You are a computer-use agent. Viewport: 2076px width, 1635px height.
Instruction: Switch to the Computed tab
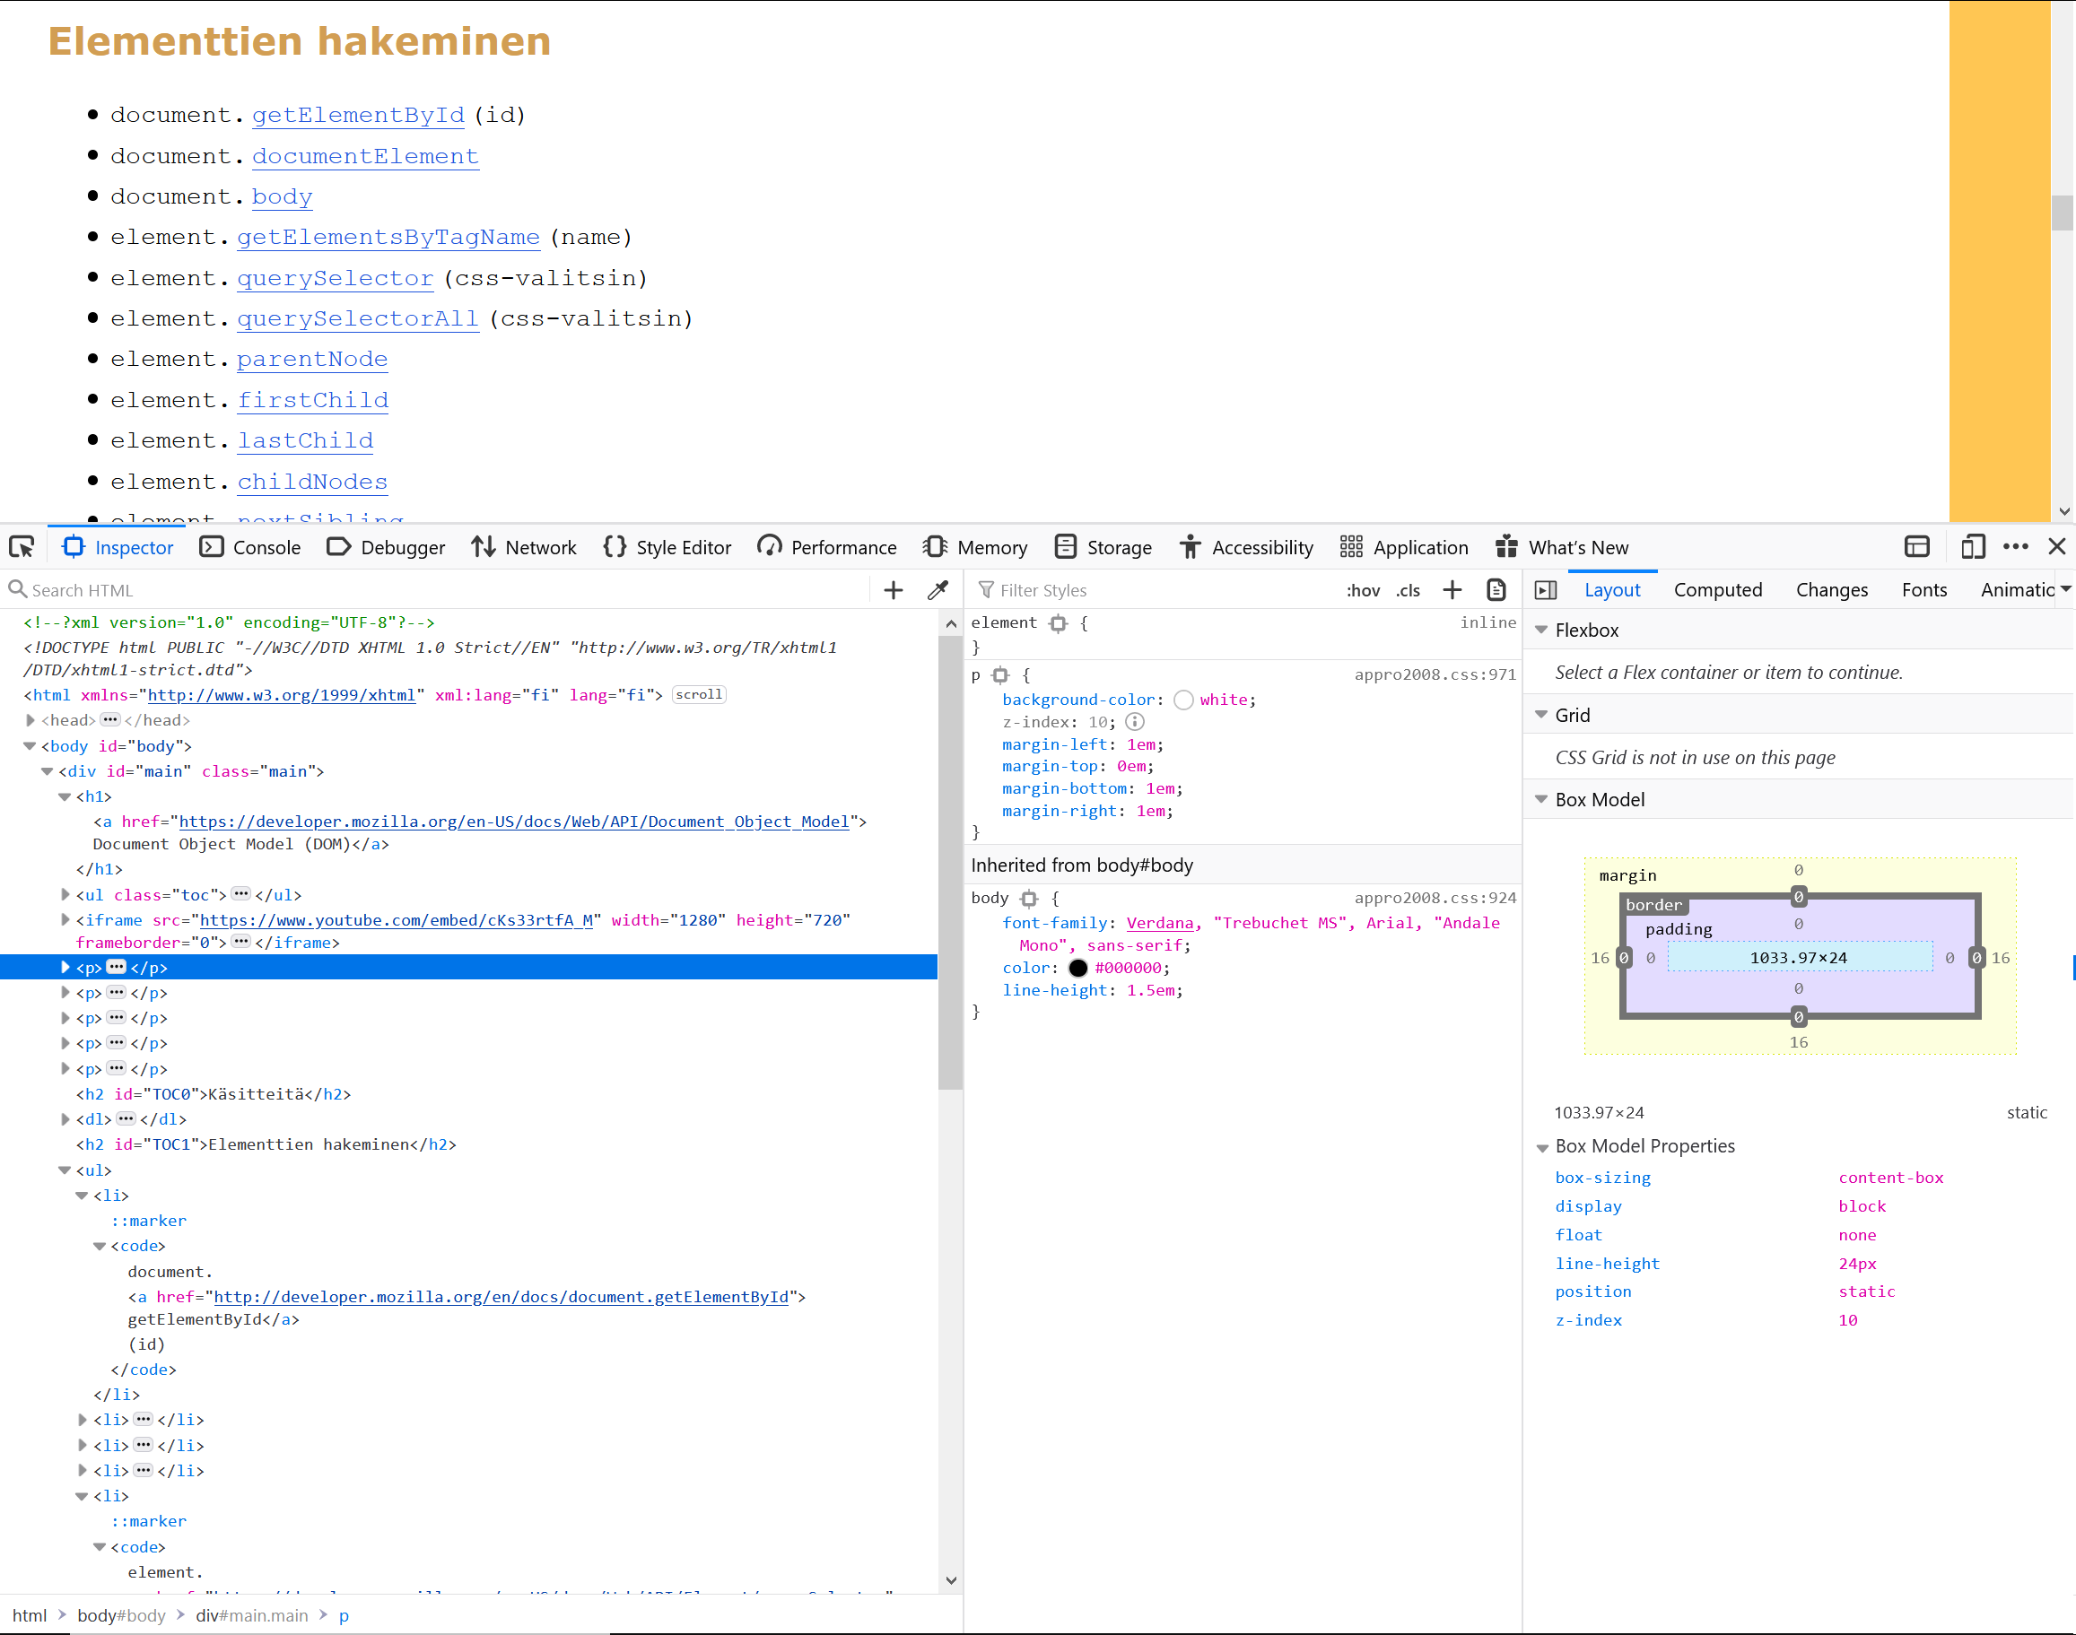pyautogui.click(x=1718, y=589)
